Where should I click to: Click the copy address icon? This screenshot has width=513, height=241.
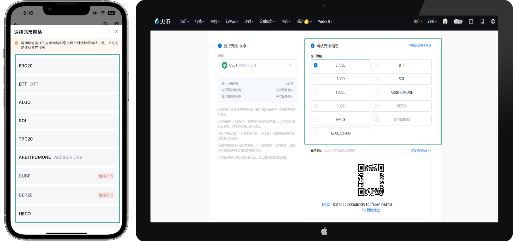(x=364, y=210)
